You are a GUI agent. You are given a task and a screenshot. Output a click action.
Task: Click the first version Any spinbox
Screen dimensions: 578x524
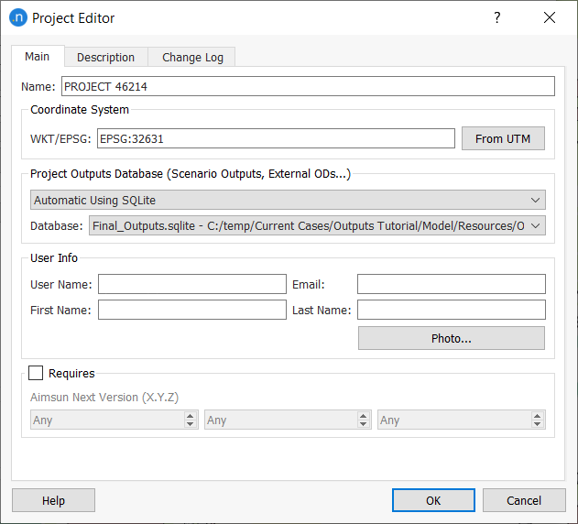115,420
